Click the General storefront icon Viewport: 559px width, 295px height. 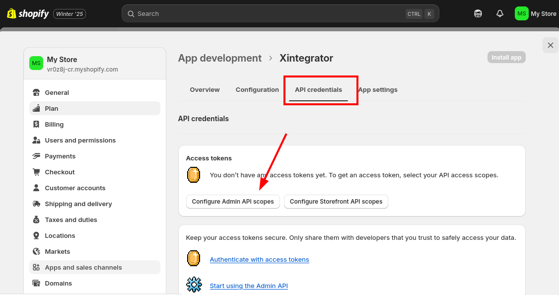[x=36, y=92]
